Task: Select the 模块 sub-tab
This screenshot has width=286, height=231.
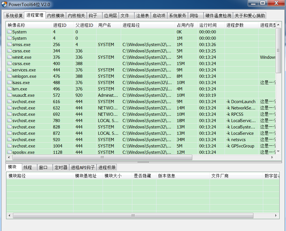Action: (14, 167)
